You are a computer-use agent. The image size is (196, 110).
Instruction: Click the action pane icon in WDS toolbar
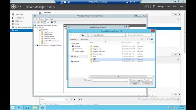(x=55, y=22)
